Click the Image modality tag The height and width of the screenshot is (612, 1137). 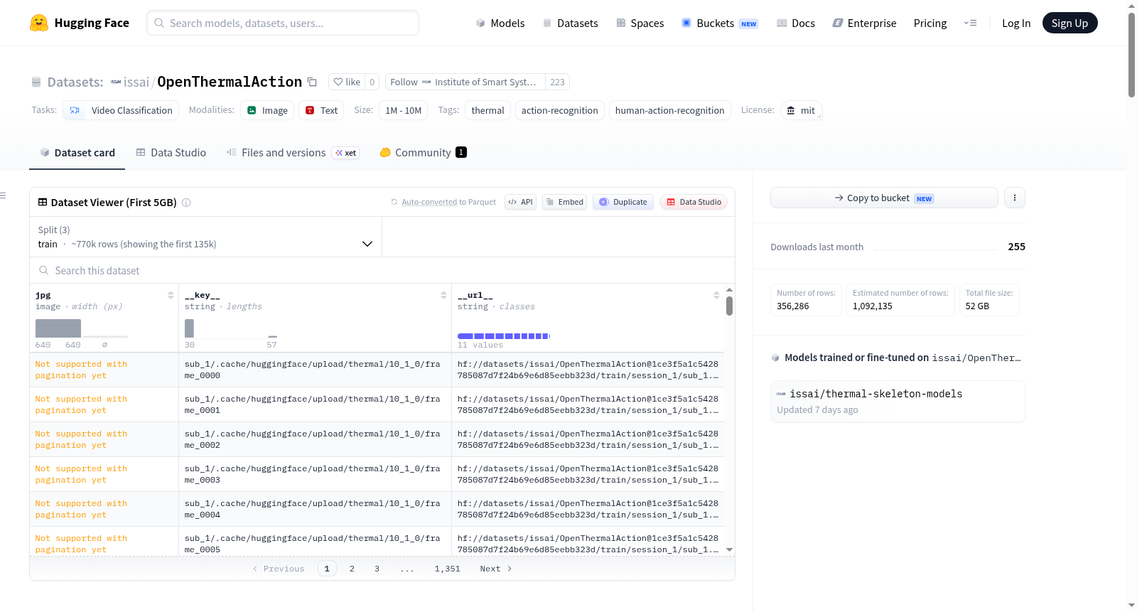267,110
